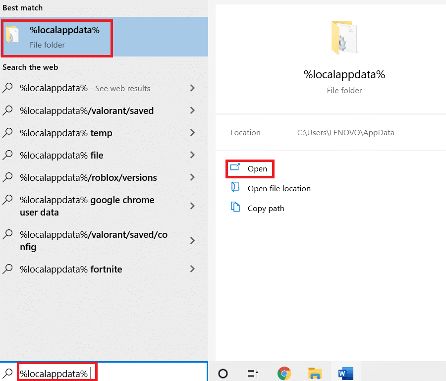The height and width of the screenshot is (381, 446).
Task: Click large folder icon in preview pane
Action: (344, 37)
